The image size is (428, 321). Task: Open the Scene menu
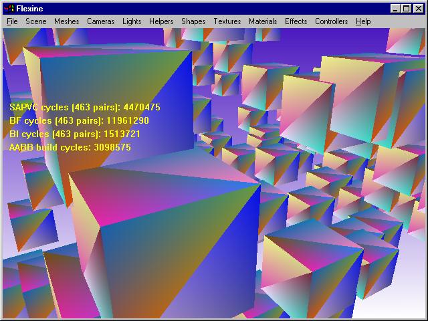click(35, 21)
